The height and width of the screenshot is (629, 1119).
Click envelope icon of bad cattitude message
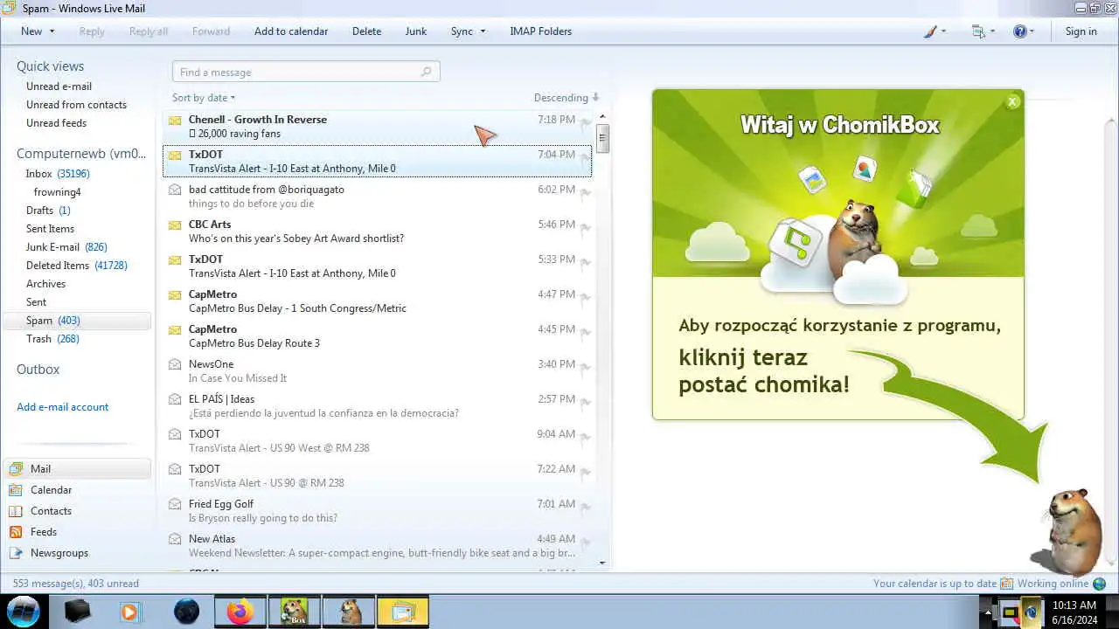click(x=175, y=190)
